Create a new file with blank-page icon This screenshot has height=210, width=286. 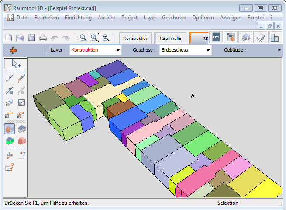[x=9, y=38]
